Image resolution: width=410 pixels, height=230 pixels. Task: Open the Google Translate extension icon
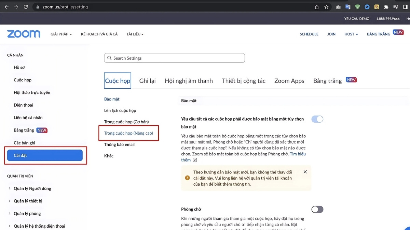coord(348,7)
